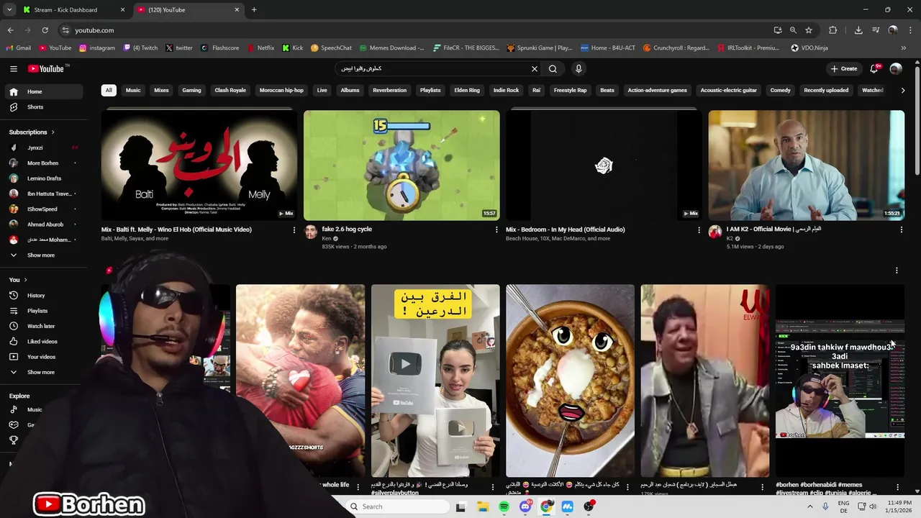Show hidden system tray icons
The height and width of the screenshot is (518, 921).
tap(809, 506)
